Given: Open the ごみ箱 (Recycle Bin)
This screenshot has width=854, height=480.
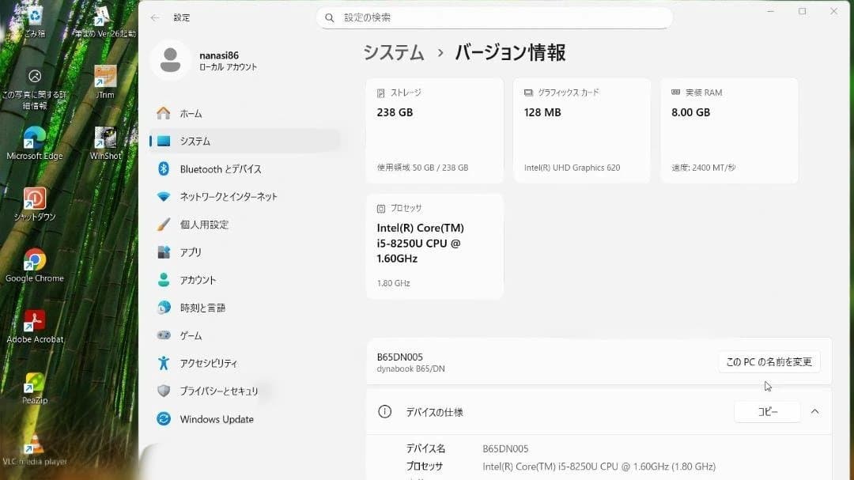Looking at the screenshot, I should click(x=35, y=16).
